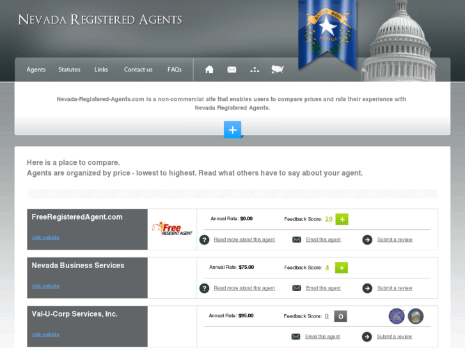Screen dimensions: 465x348
Task: Click the arrow icon for Val-U-Corp Services review
Action: tap(367, 337)
